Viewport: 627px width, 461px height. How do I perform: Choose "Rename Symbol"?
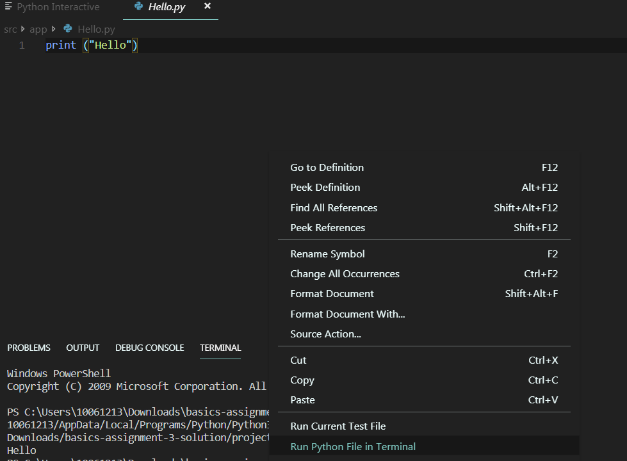327,254
